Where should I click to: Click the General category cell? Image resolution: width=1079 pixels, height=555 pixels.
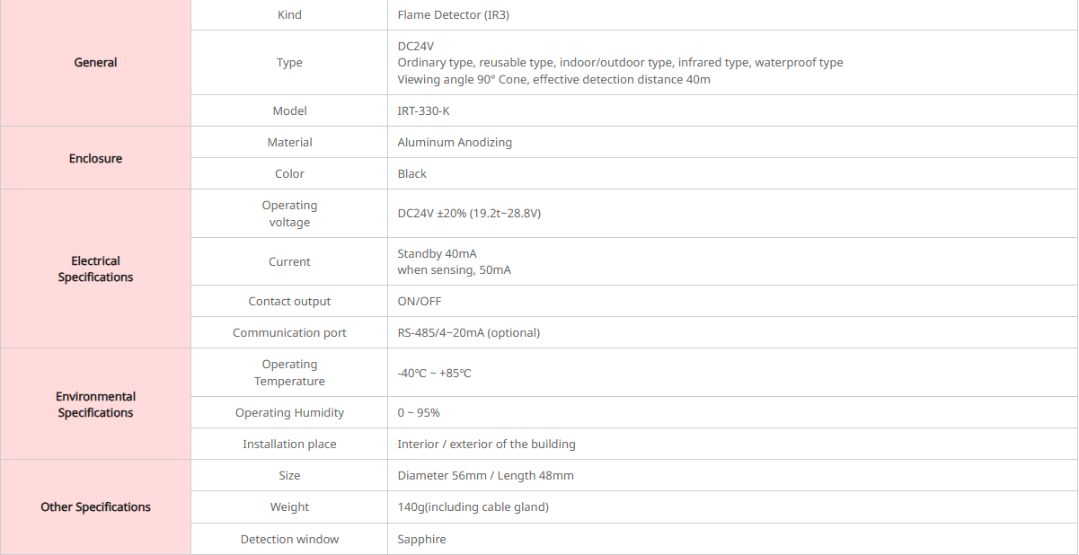95,63
